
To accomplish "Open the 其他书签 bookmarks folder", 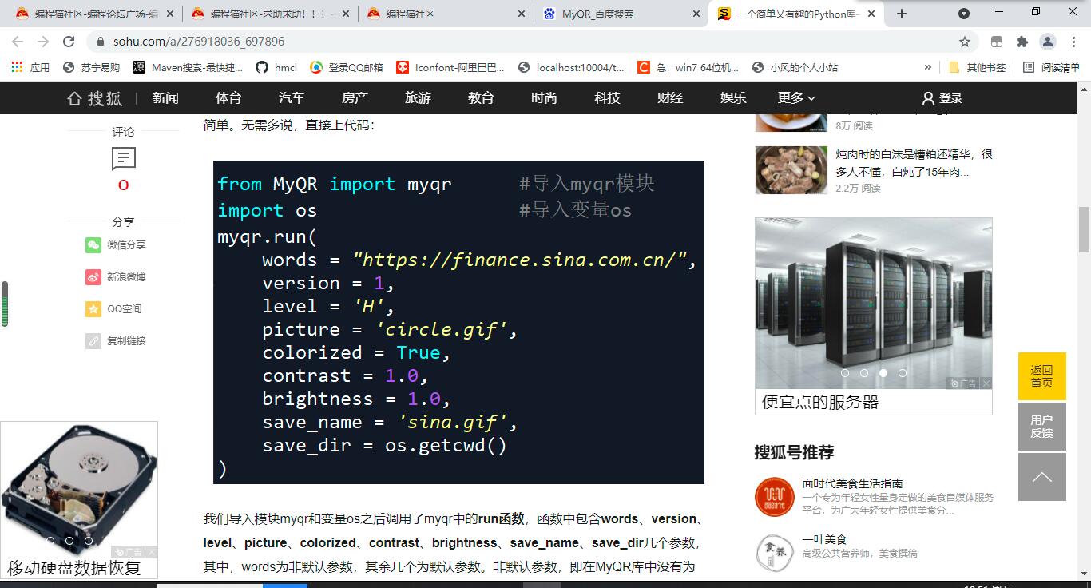I will pos(978,67).
